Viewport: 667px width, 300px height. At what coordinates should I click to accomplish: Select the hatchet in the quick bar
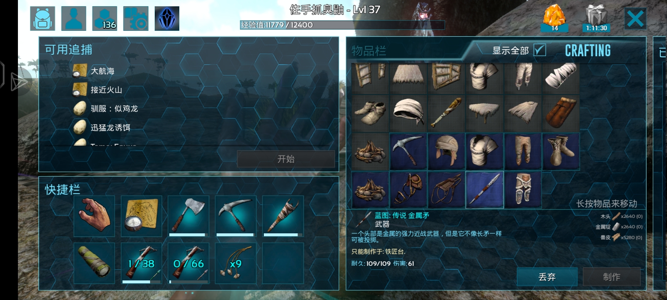click(x=188, y=216)
